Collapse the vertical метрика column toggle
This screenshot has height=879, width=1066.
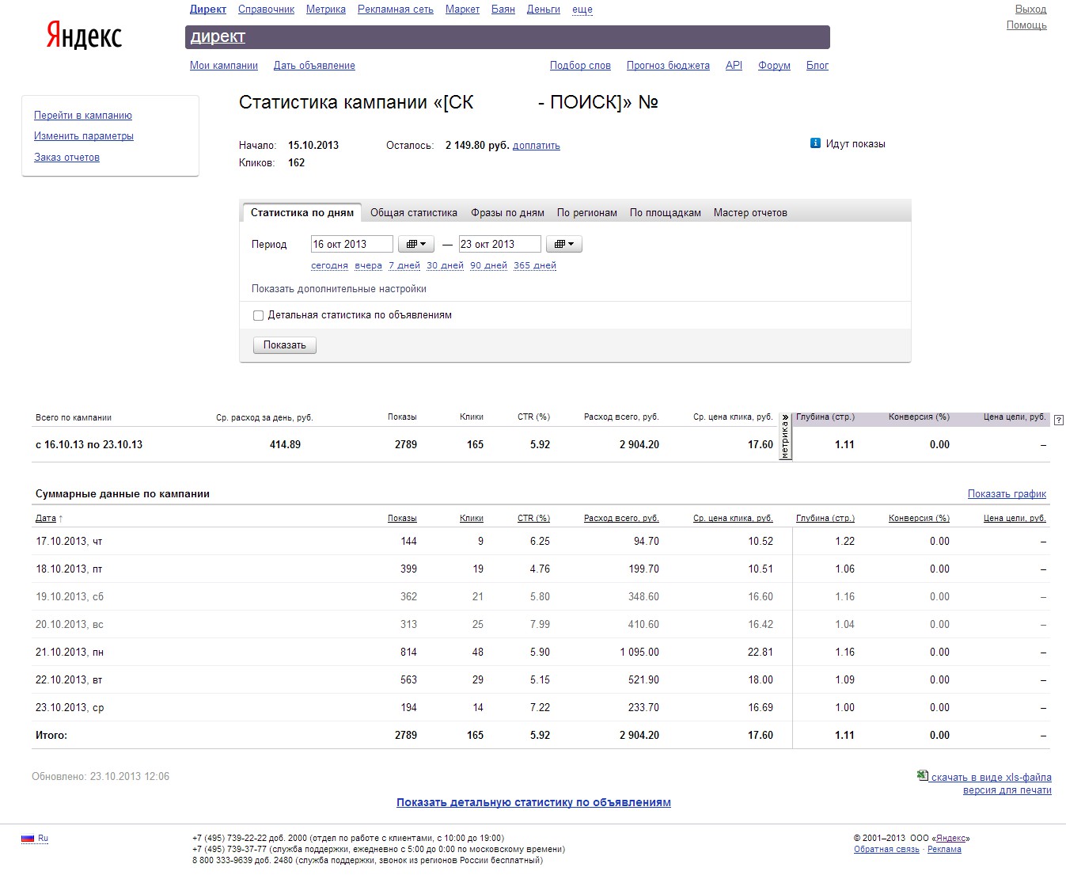coord(785,436)
